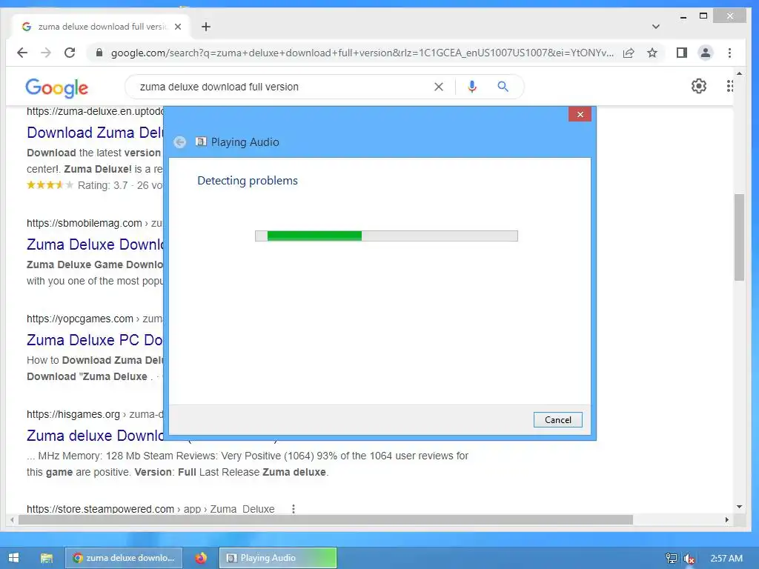This screenshot has width=759, height=569.
Task: Click horizontal scrollbar right arrow
Action: pyautogui.click(x=726, y=519)
